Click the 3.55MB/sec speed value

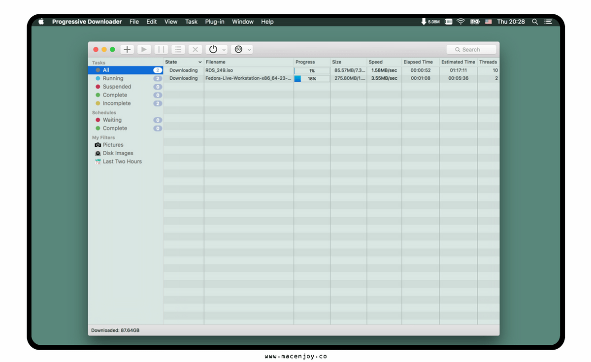384,78
